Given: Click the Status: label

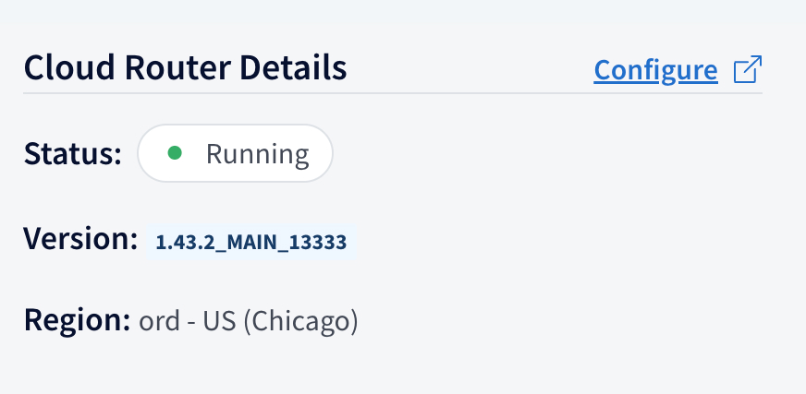Looking at the screenshot, I should (x=72, y=153).
